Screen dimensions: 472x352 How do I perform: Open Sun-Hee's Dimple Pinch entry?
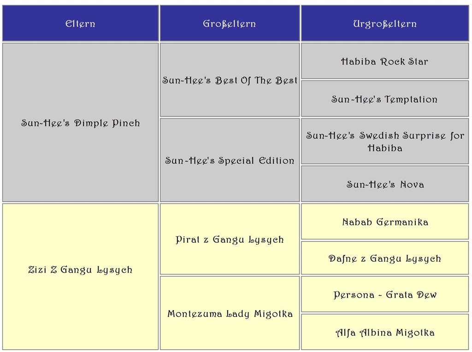tap(80, 123)
